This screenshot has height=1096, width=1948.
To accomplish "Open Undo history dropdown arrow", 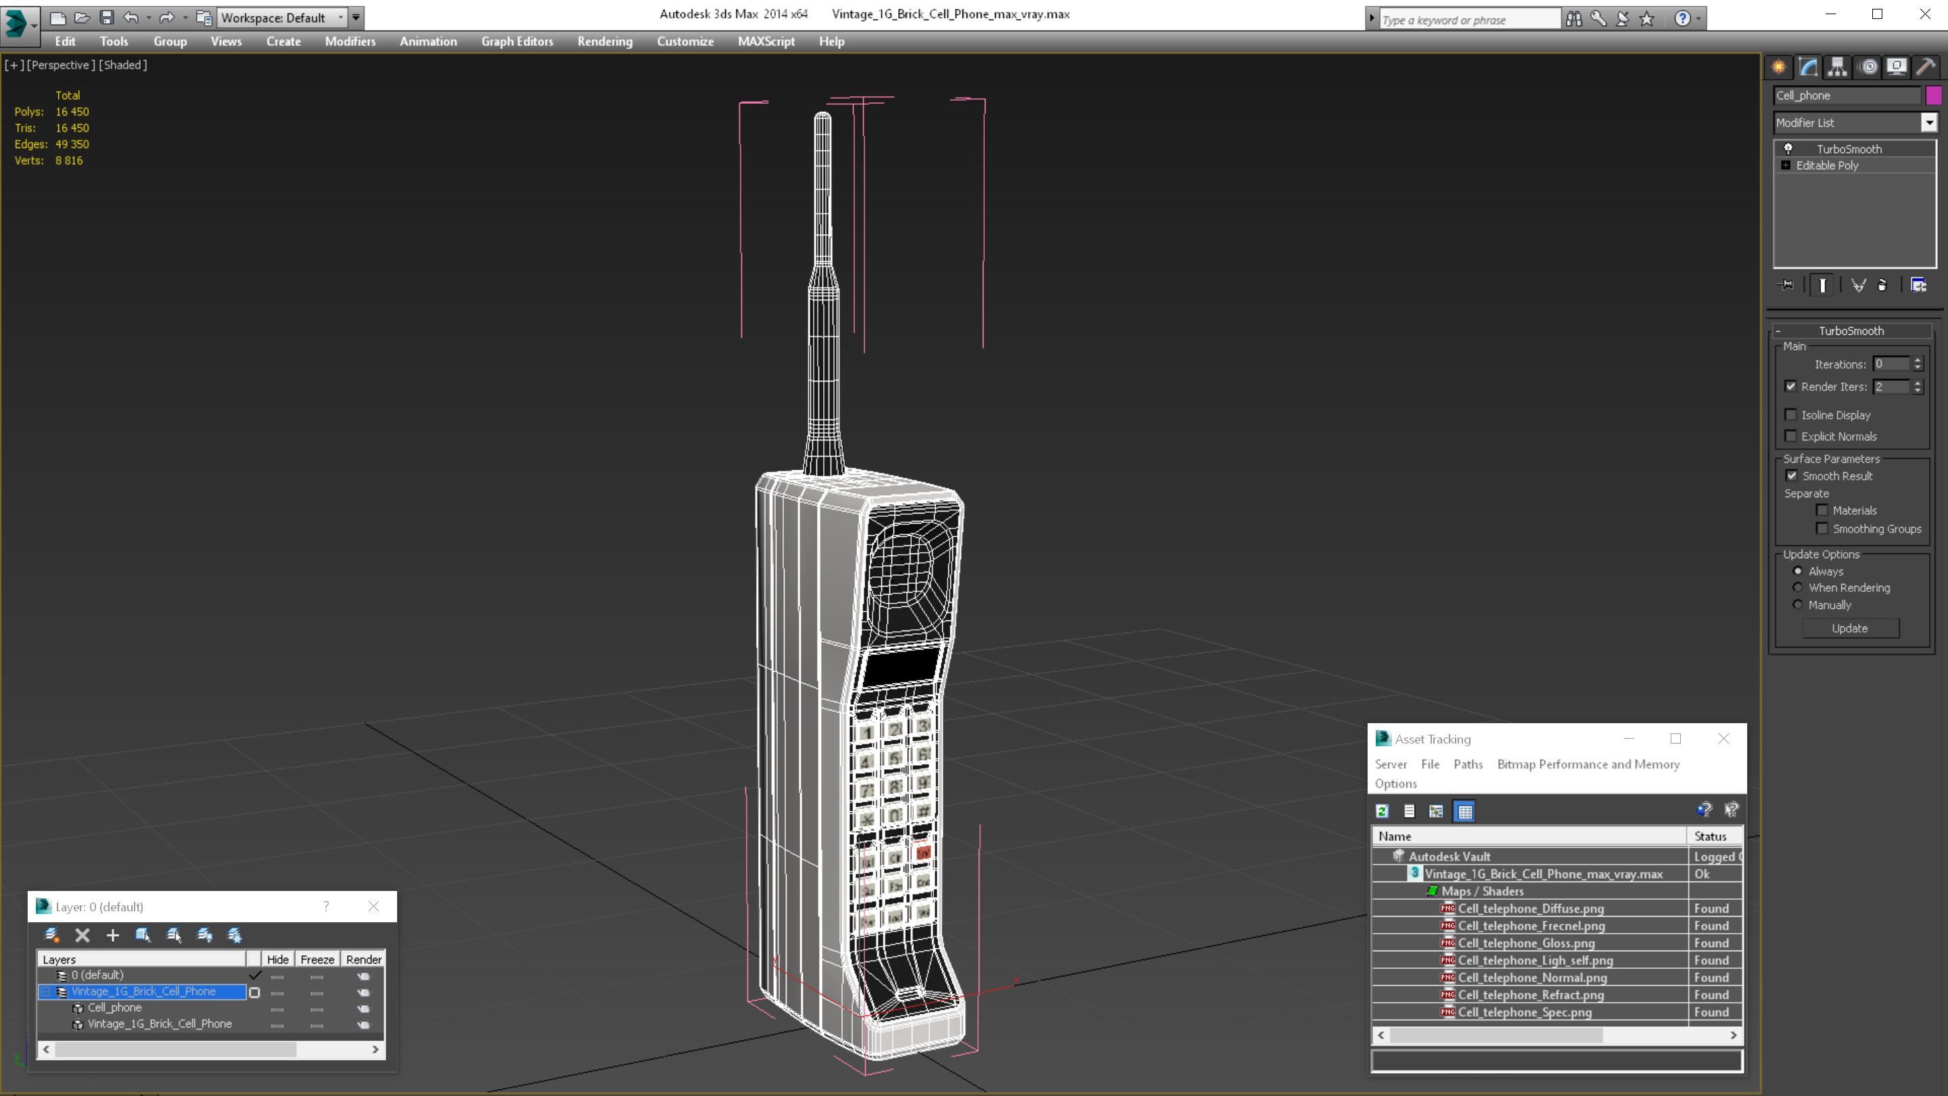I will [x=148, y=17].
